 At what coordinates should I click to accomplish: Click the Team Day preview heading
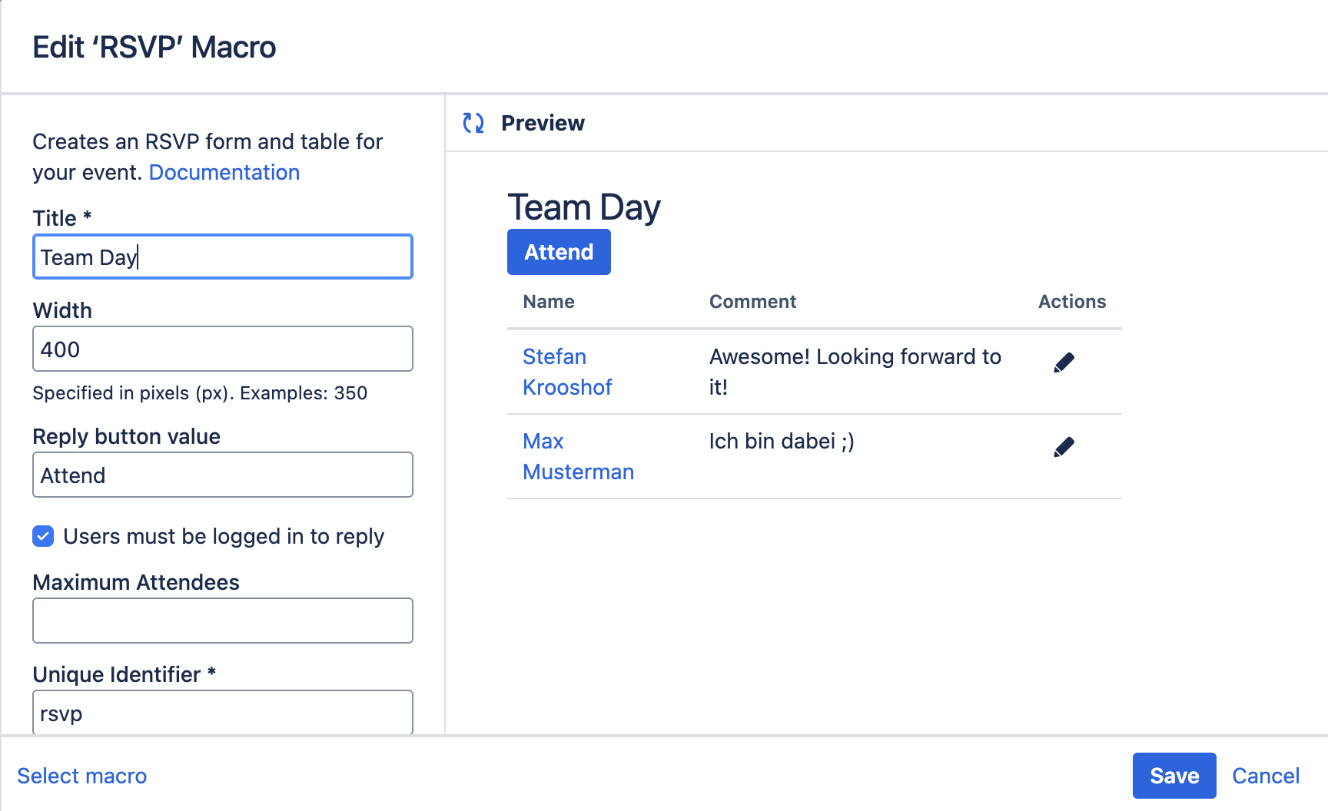click(x=584, y=207)
